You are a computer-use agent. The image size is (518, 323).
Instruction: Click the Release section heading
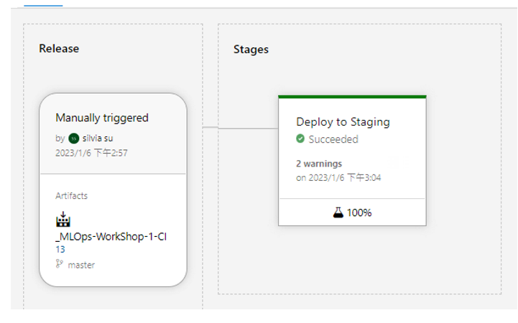[x=59, y=49]
